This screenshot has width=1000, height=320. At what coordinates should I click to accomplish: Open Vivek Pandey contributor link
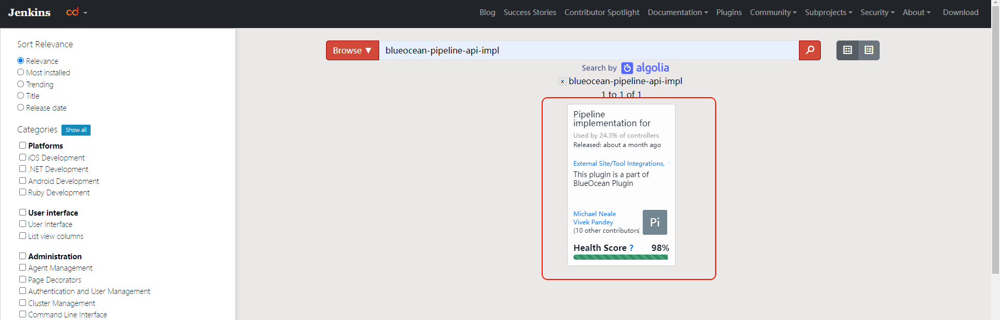(x=593, y=222)
